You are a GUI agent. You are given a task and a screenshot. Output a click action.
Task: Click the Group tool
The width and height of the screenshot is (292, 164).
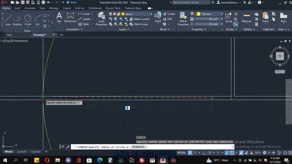(229, 17)
